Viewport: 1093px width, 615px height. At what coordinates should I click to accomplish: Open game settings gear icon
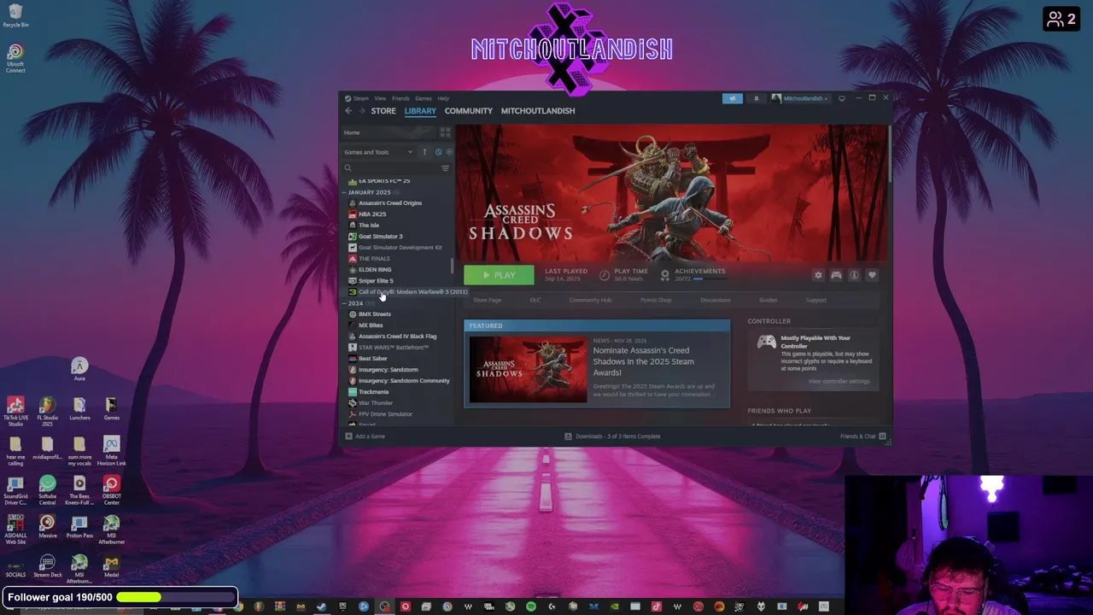point(818,275)
